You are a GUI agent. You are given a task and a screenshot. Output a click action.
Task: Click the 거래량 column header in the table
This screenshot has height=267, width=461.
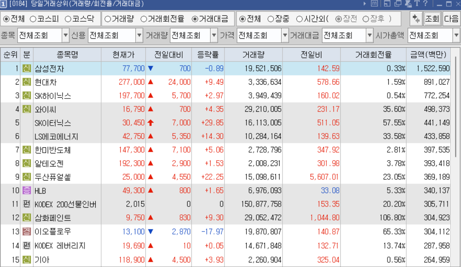coord(253,55)
